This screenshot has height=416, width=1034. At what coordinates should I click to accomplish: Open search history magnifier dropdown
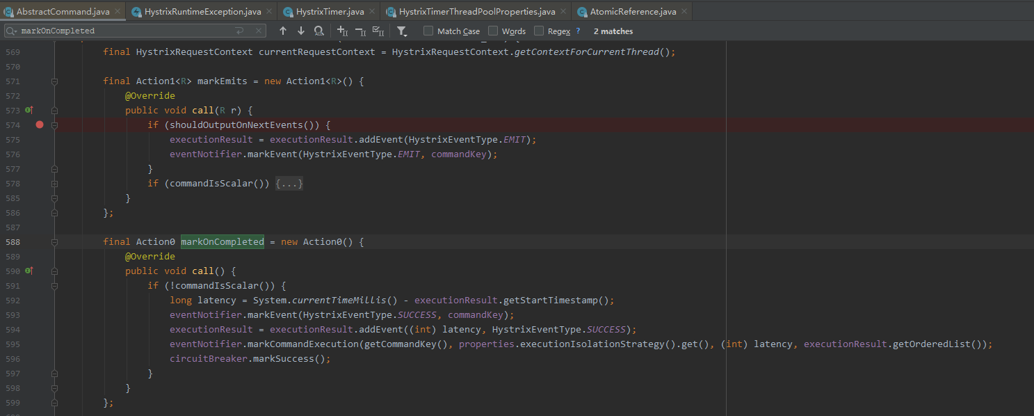12,31
